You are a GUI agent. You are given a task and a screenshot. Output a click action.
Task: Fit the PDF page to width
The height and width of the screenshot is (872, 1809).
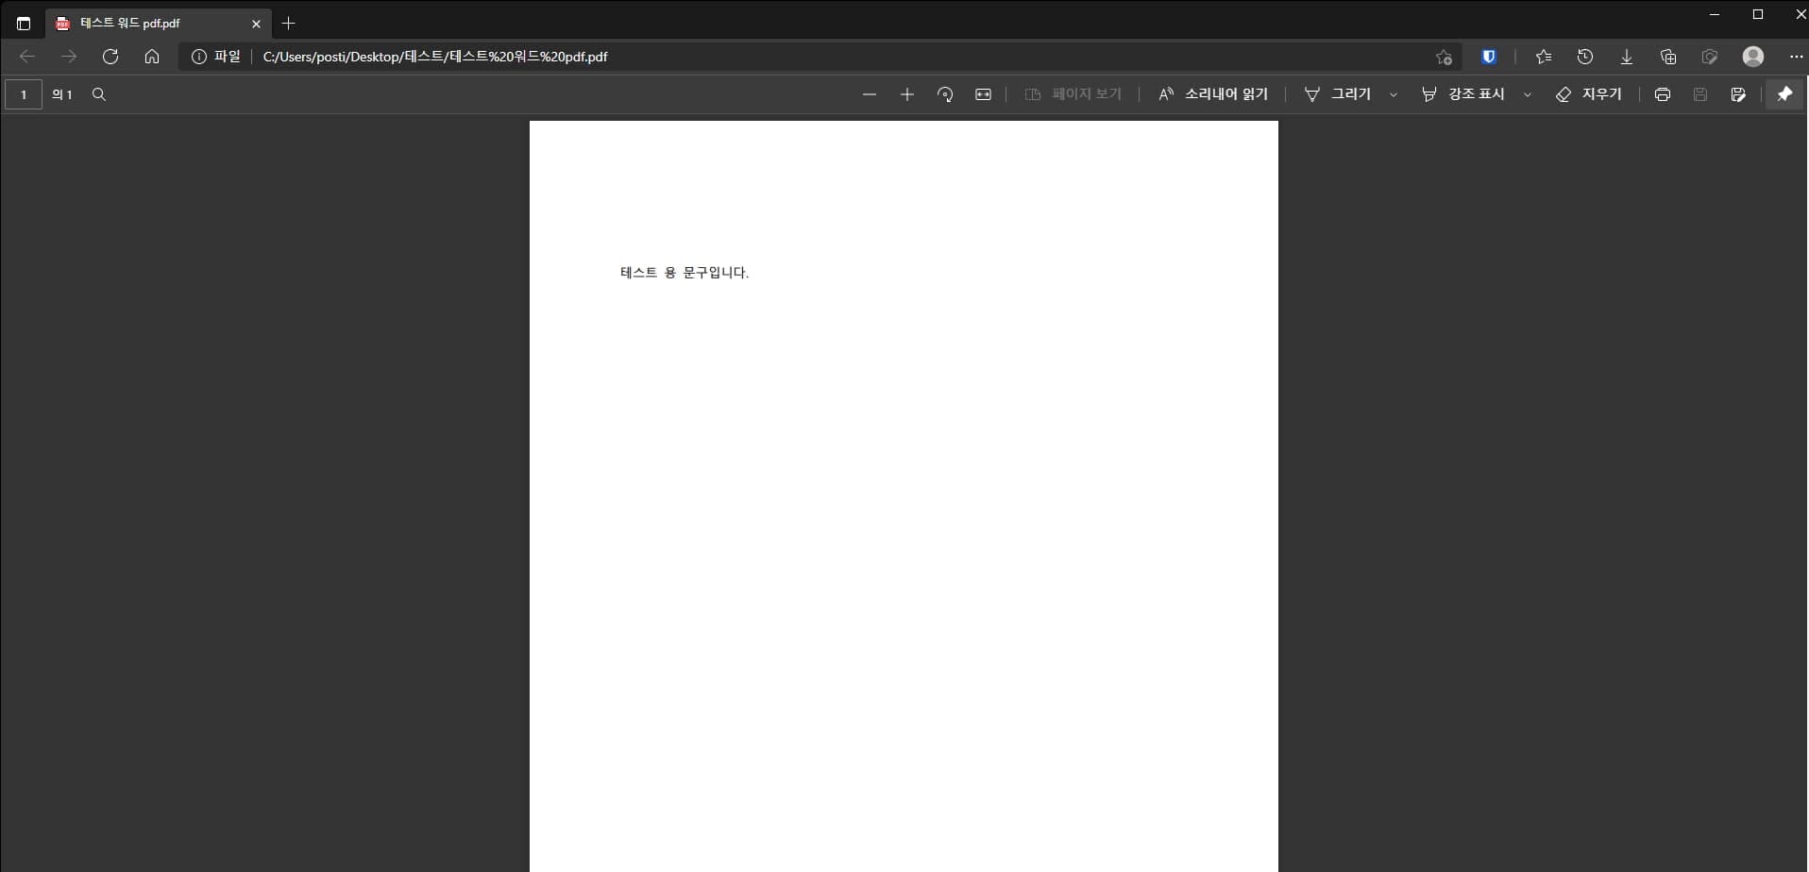point(983,93)
